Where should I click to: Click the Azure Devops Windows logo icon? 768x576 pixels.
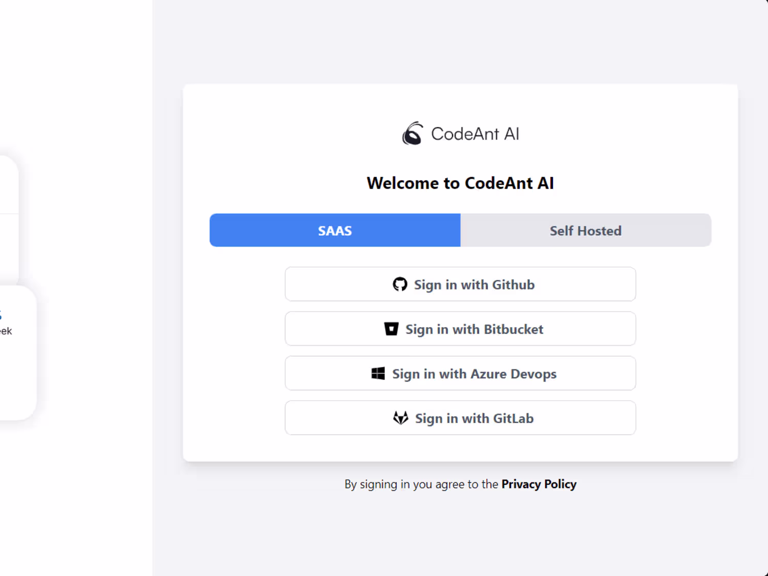(x=378, y=373)
